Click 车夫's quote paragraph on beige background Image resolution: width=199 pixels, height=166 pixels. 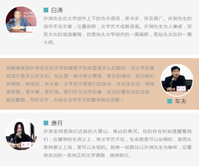coord(80,84)
